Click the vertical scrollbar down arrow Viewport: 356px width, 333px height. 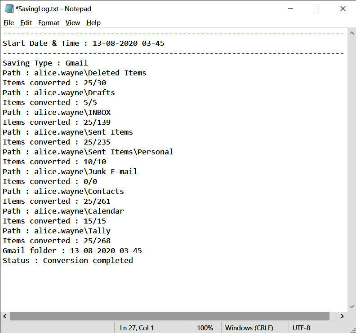click(352, 307)
